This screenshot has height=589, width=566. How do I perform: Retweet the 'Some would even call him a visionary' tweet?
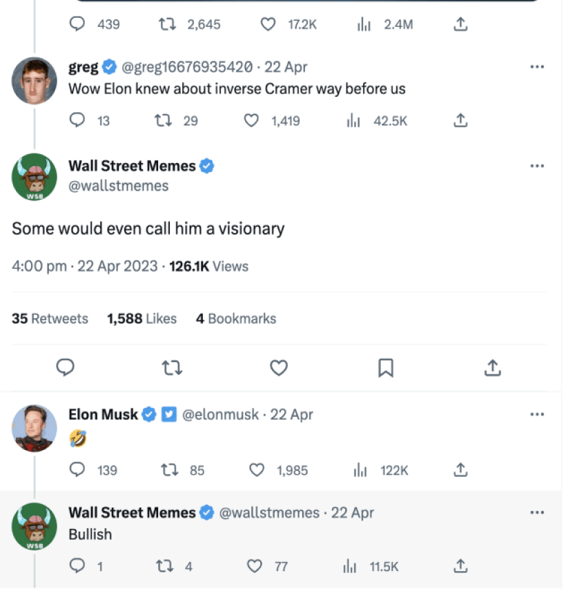[172, 368]
